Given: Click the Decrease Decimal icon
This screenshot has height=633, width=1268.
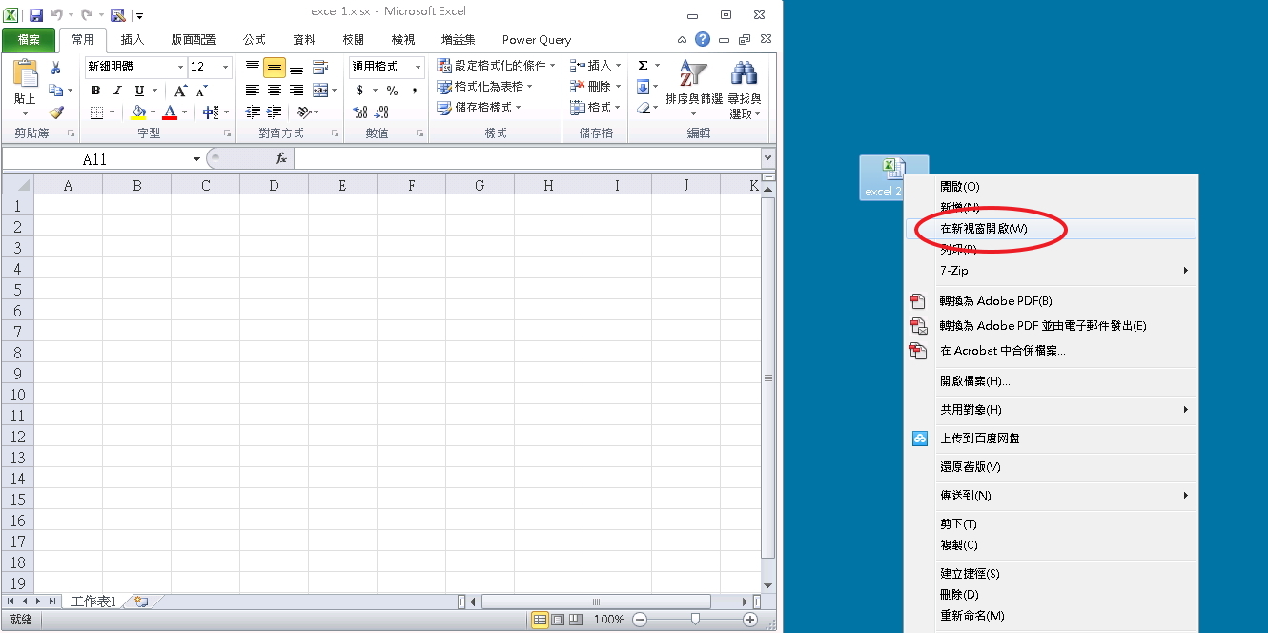Looking at the screenshot, I should point(382,112).
